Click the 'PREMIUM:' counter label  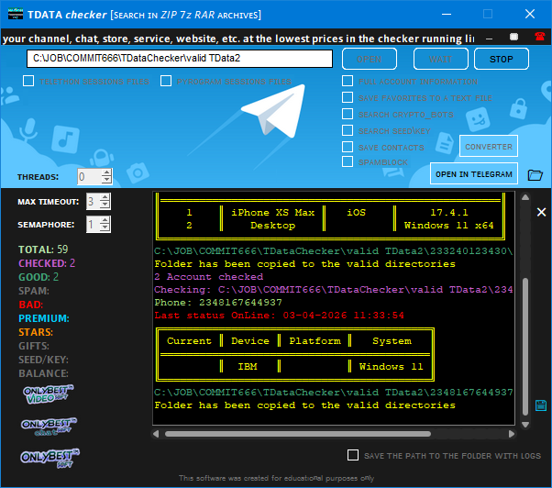[x=44, y=318]
